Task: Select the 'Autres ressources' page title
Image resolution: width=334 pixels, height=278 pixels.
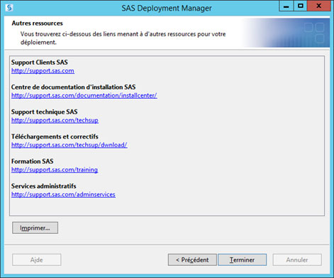Action: pyautogui.click(x=38, y=23)
